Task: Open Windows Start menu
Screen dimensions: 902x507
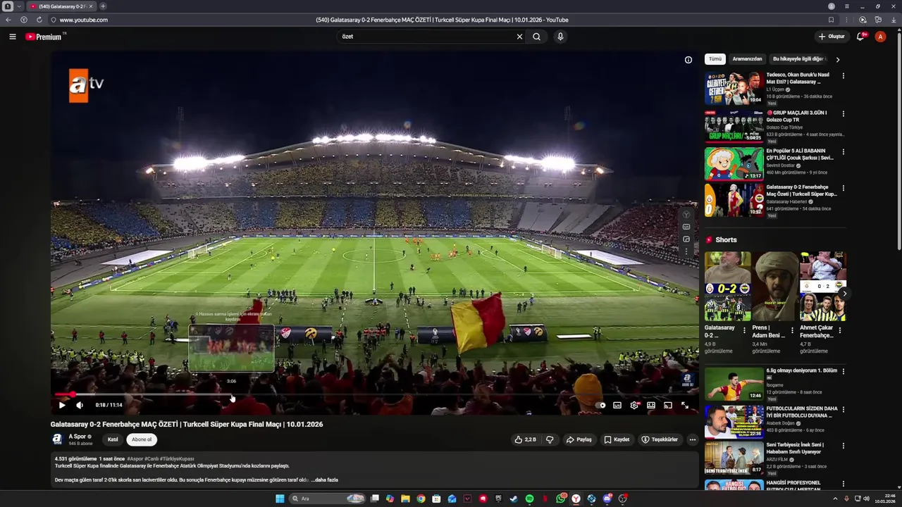Action: [280, 499]
